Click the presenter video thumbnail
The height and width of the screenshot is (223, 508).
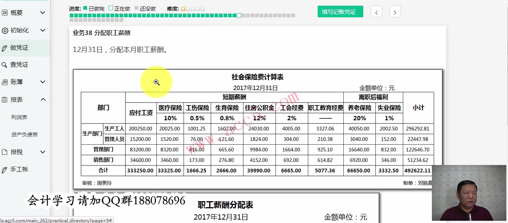[469, 193]
